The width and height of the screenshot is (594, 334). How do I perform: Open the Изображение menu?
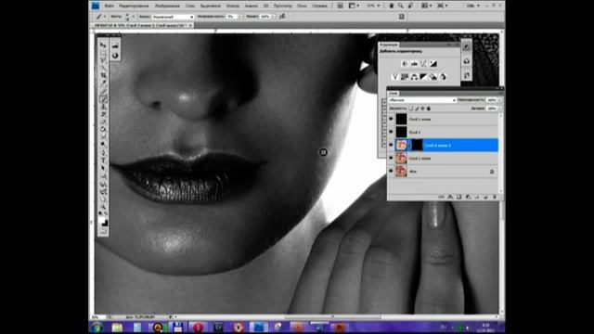pos(167,6)
